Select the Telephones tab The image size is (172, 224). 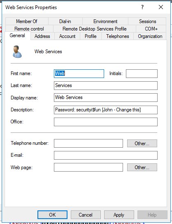point(118,36)
